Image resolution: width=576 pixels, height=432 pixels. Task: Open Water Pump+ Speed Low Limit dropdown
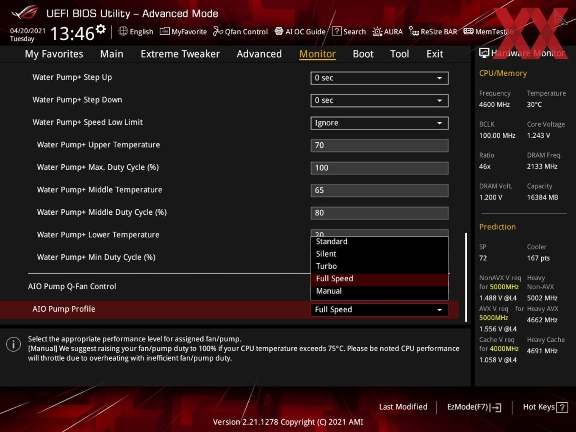coord(379,123)
